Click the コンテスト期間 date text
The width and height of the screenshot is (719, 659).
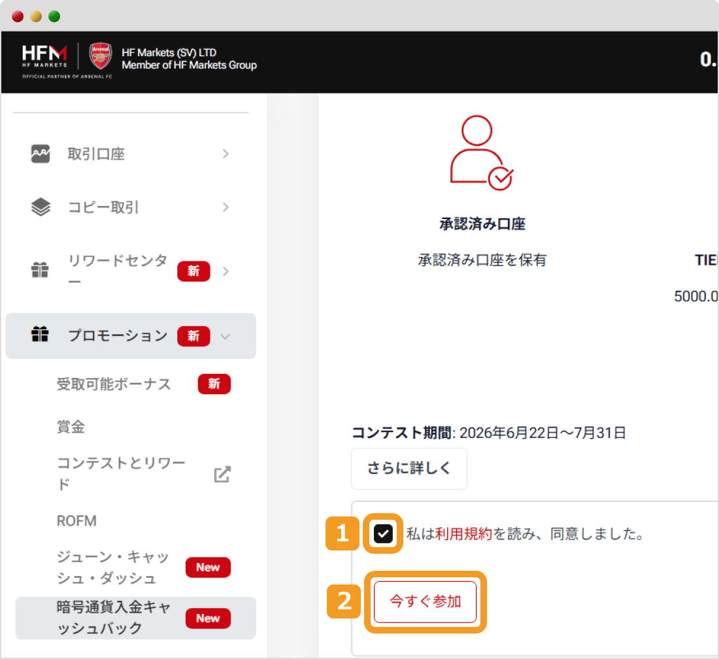[x=489, y=432]
